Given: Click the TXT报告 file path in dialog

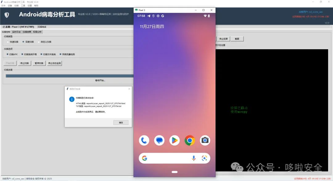Looking at the screenshot, I should point(99,106).
